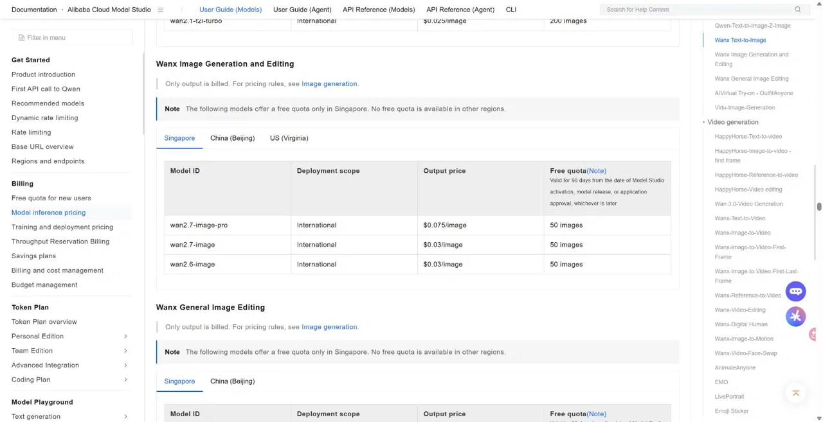Jump to AnimateAnyone section
Screen dimensions: 823x422
pyautogui.click(x=735, y=368)
